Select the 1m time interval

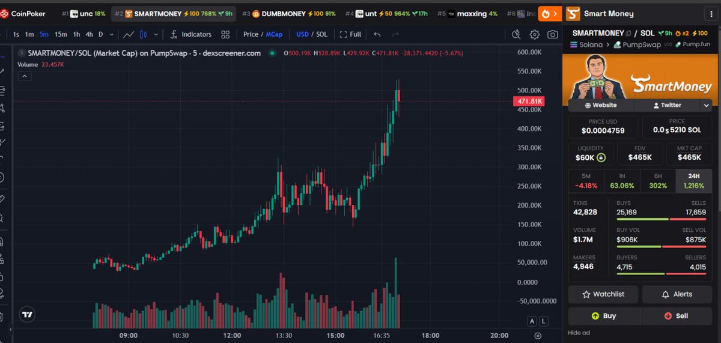(x=29, y=34)
